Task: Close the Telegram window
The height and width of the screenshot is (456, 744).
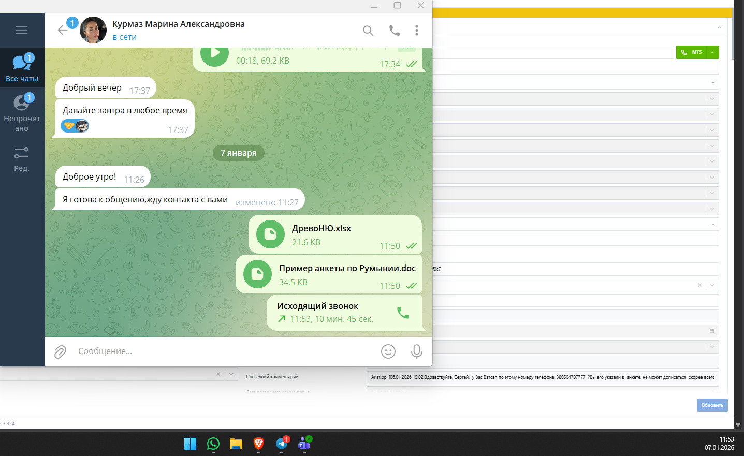Action: coord(420,6)
